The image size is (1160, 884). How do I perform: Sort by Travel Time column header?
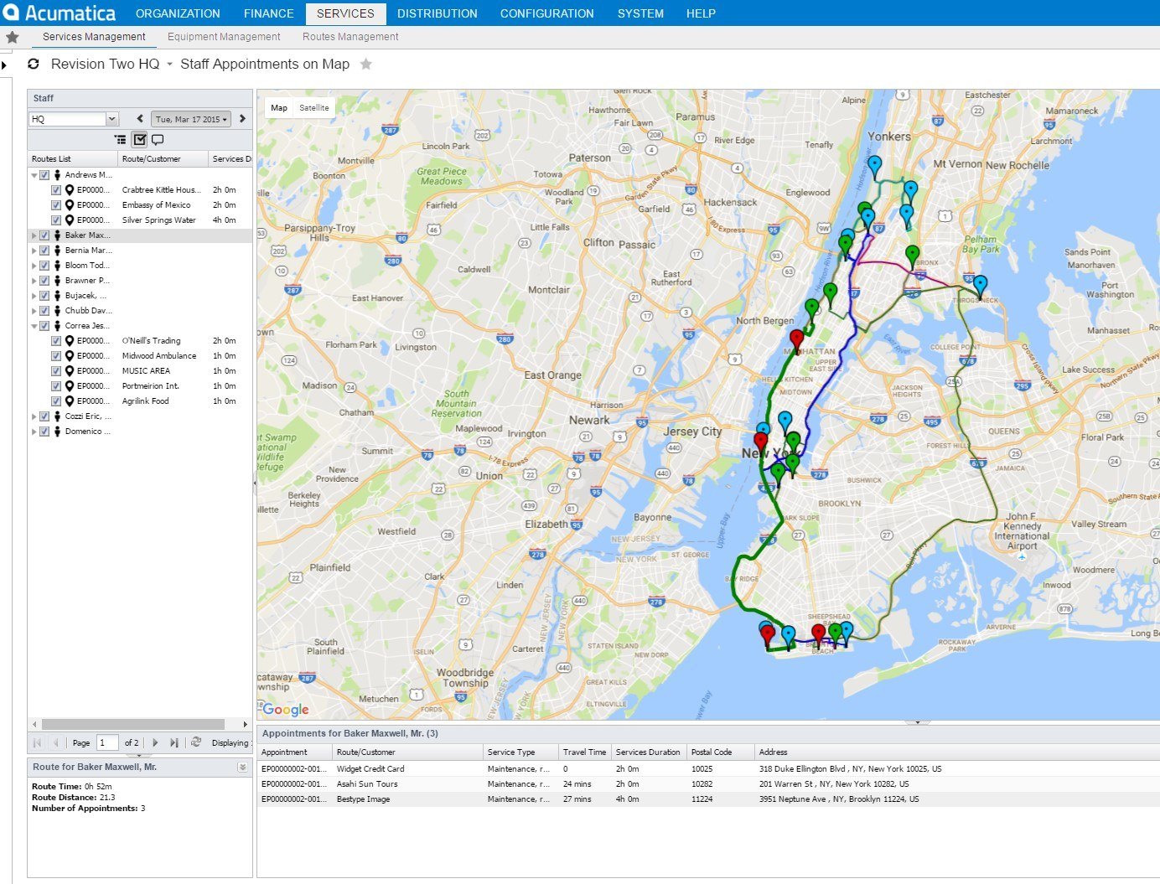584,752
